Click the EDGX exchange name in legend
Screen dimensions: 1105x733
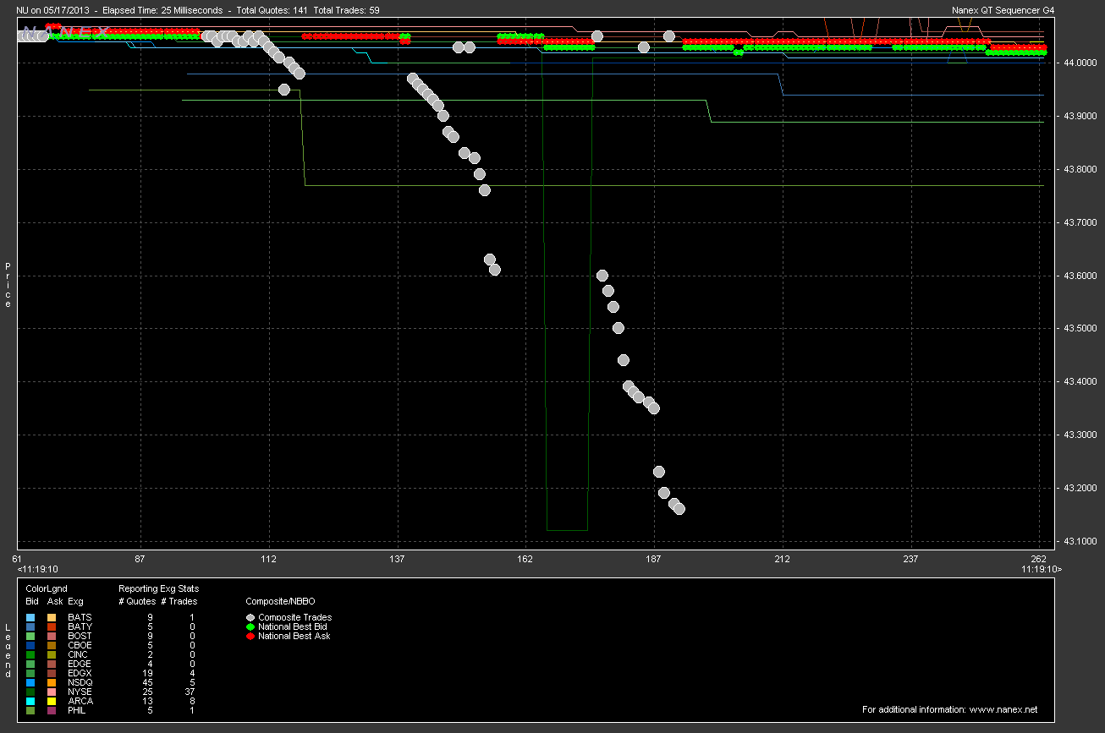[x=80, y=674]
